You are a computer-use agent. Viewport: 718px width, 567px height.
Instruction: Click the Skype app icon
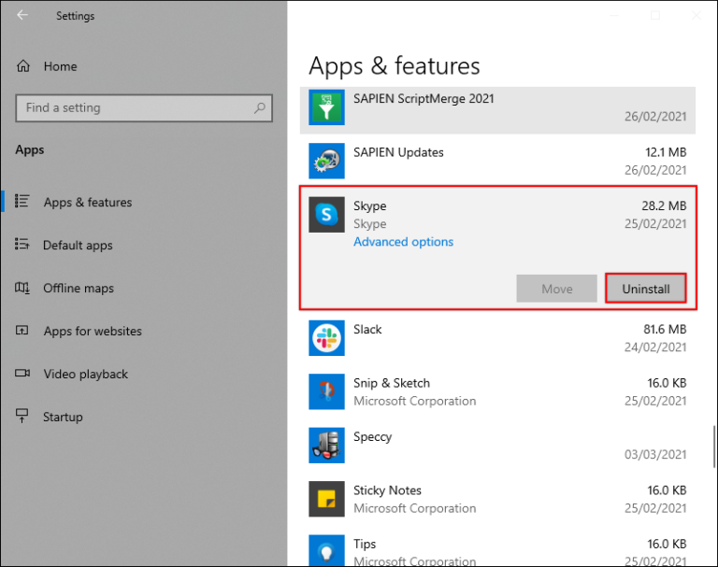[326, 215]
